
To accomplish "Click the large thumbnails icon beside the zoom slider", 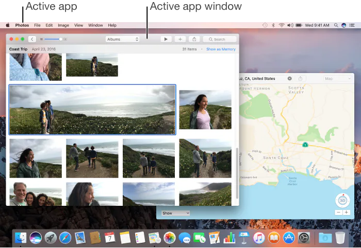I will tap(65, 39).
